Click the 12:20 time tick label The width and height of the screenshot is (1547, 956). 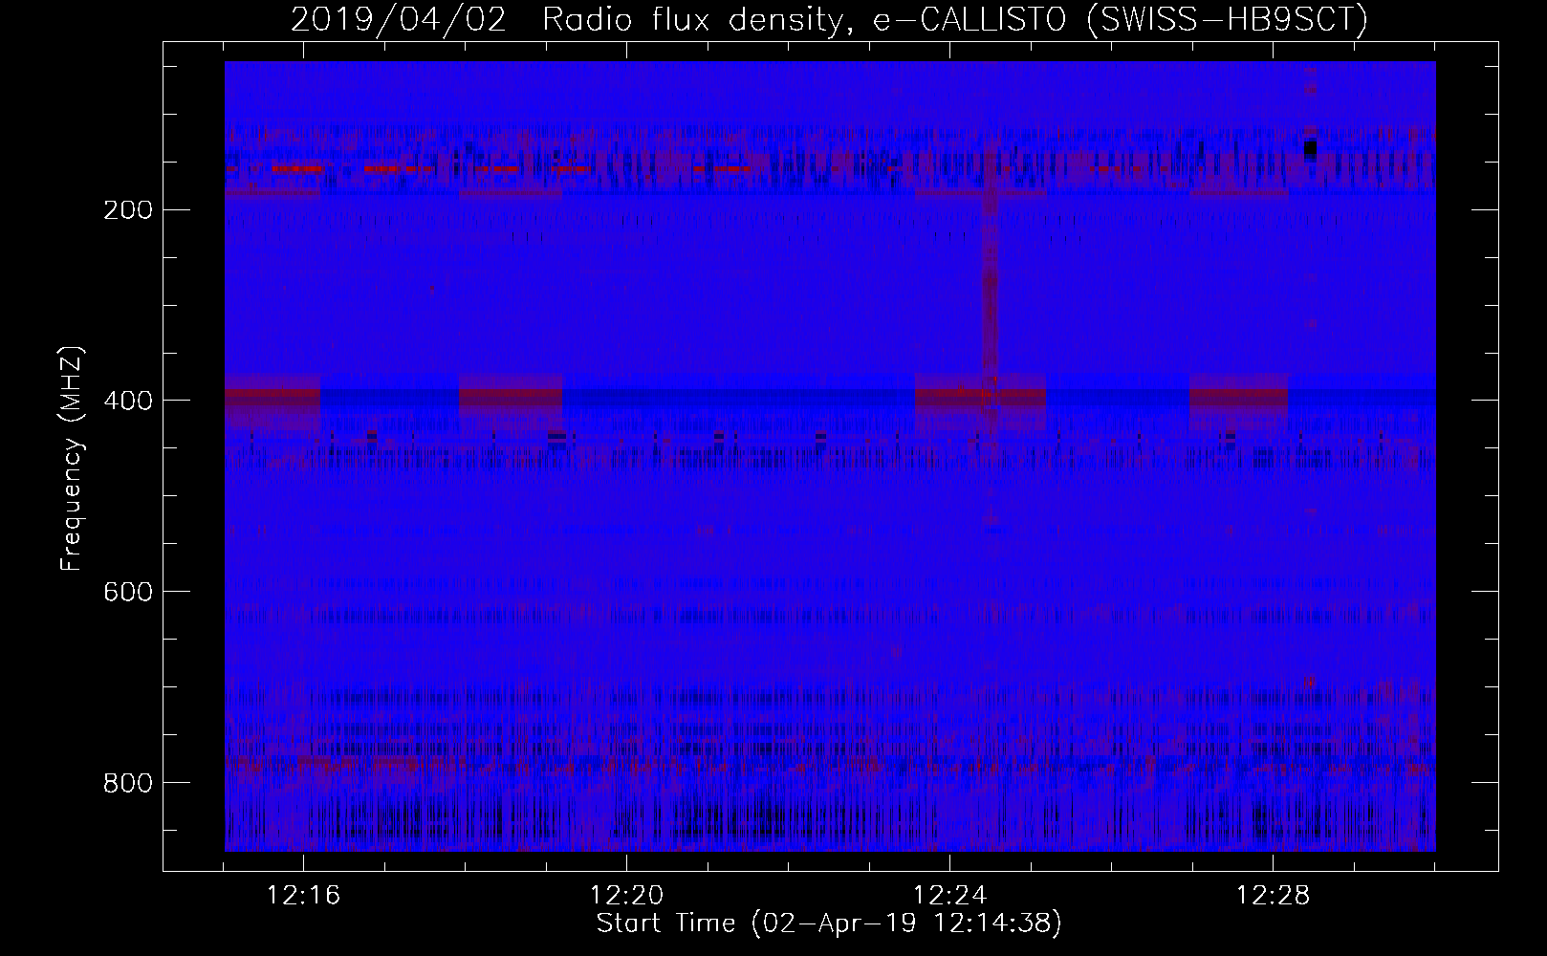pos(627,896)
